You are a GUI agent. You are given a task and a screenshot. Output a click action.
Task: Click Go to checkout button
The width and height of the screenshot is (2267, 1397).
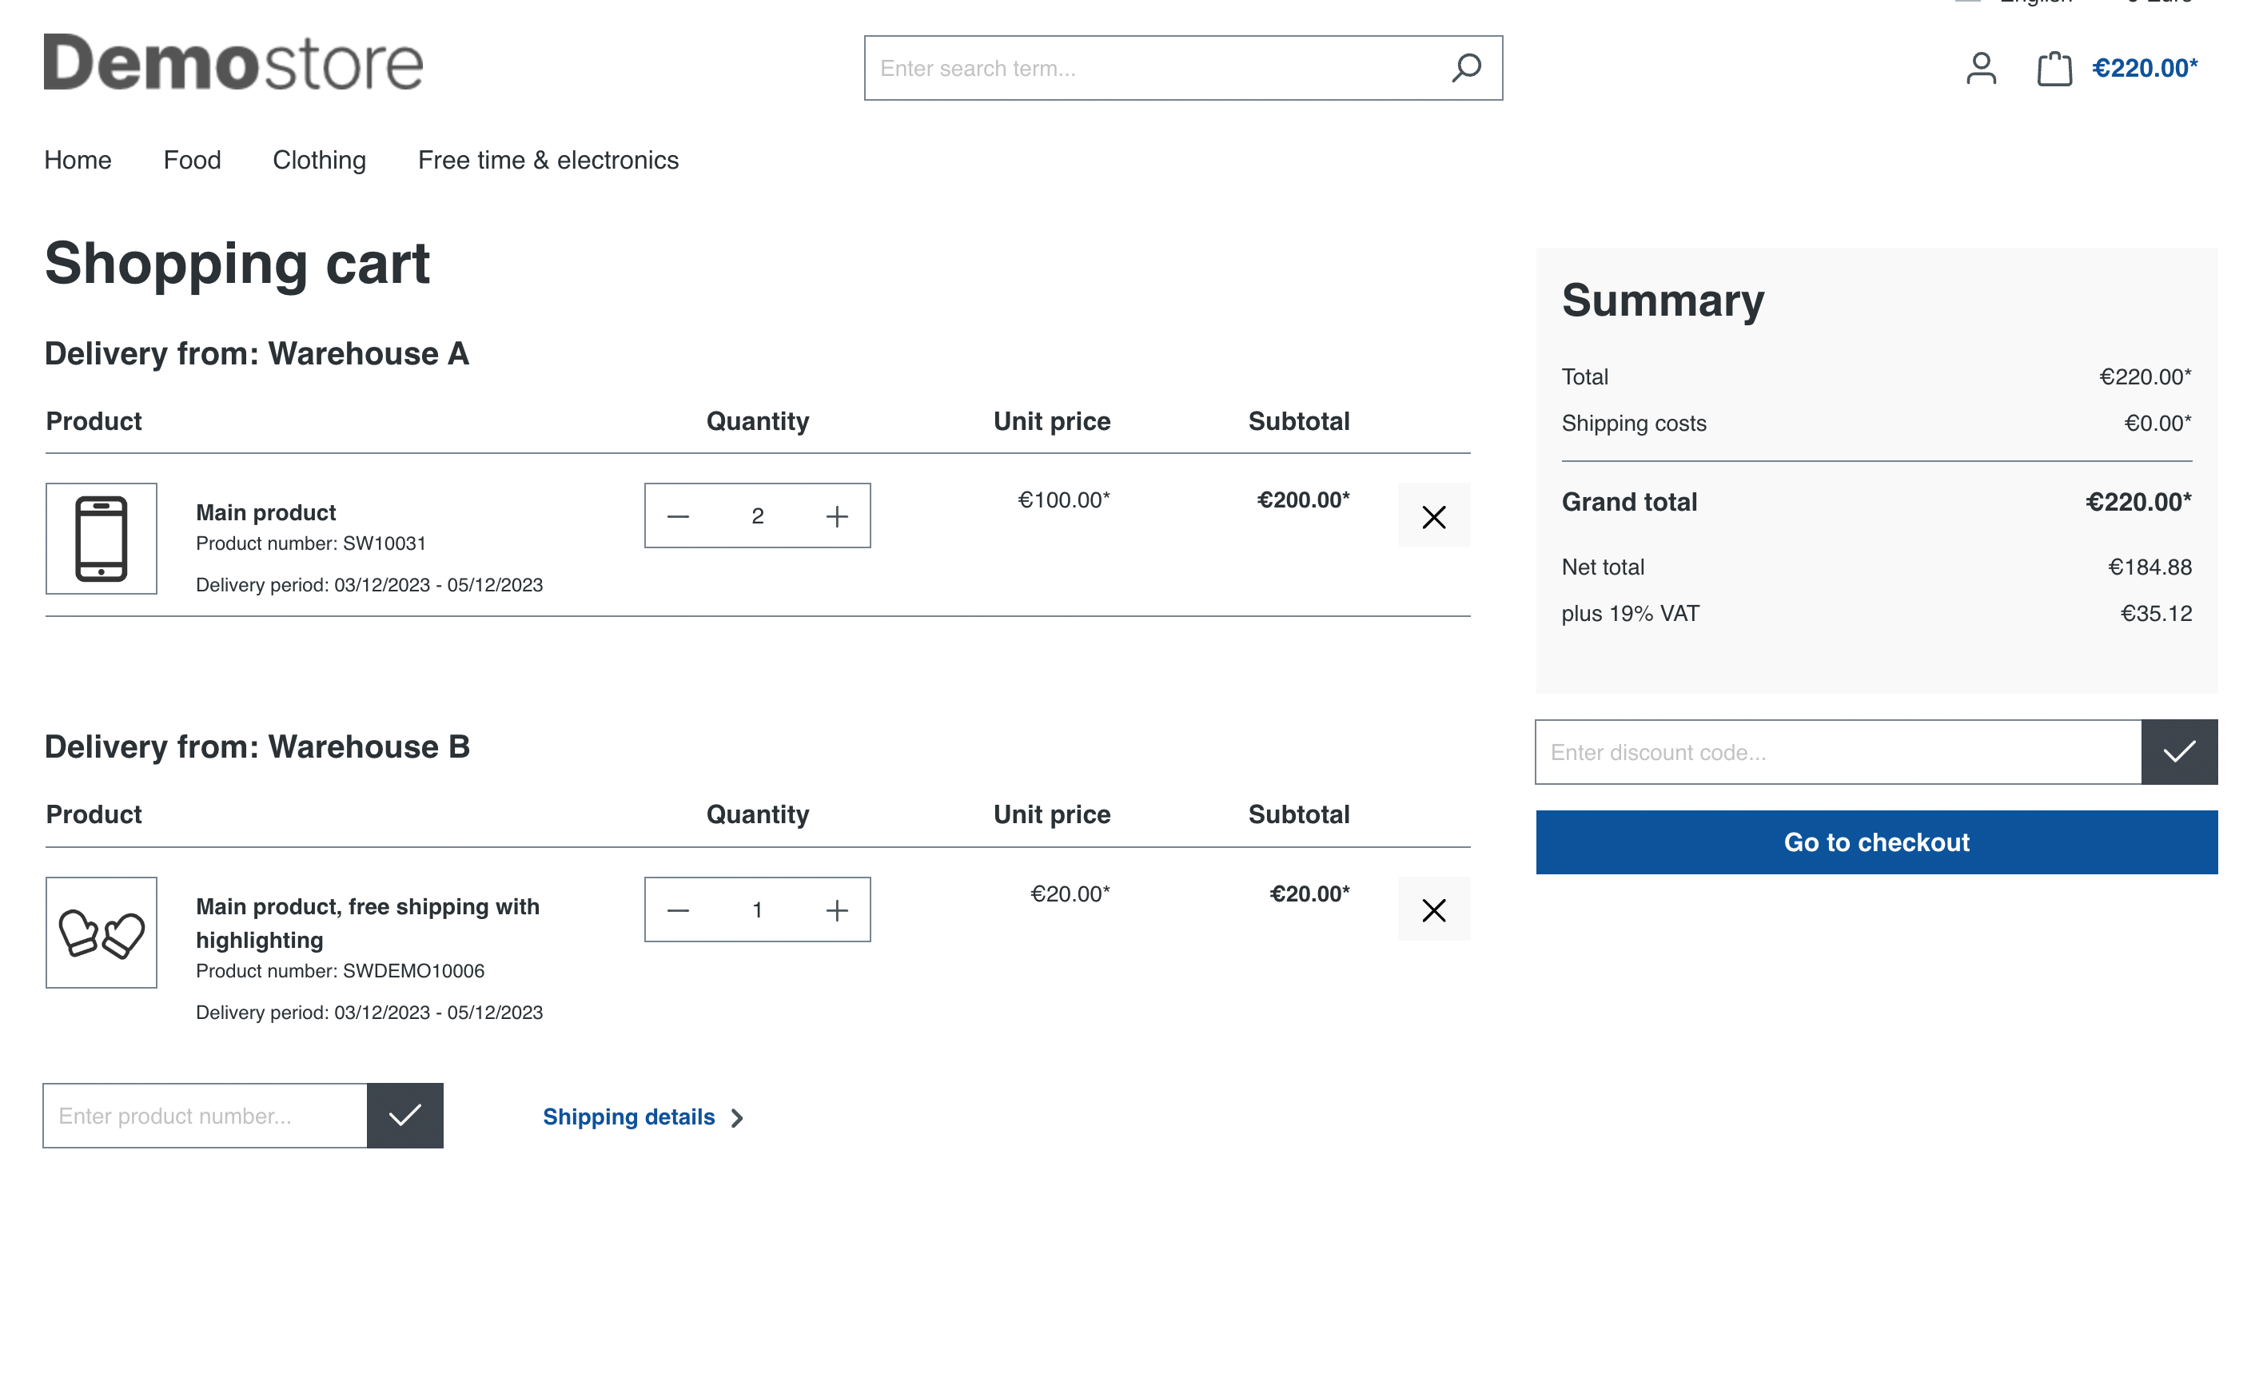coord(1877,842)
